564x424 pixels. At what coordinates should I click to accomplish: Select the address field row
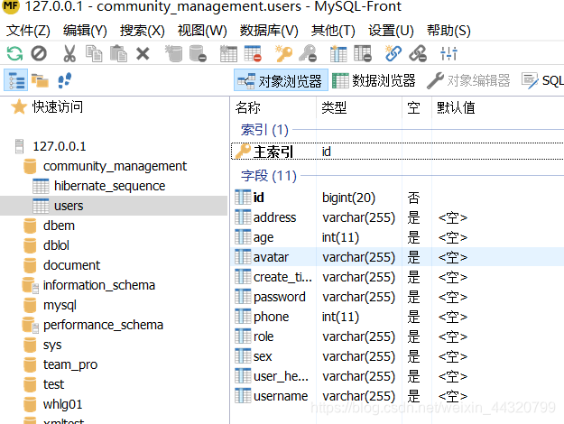coord(397,217)
